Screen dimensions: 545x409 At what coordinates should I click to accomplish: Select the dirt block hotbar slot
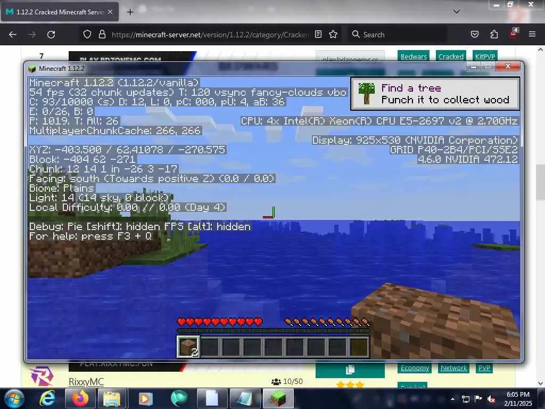click(188, 346)
